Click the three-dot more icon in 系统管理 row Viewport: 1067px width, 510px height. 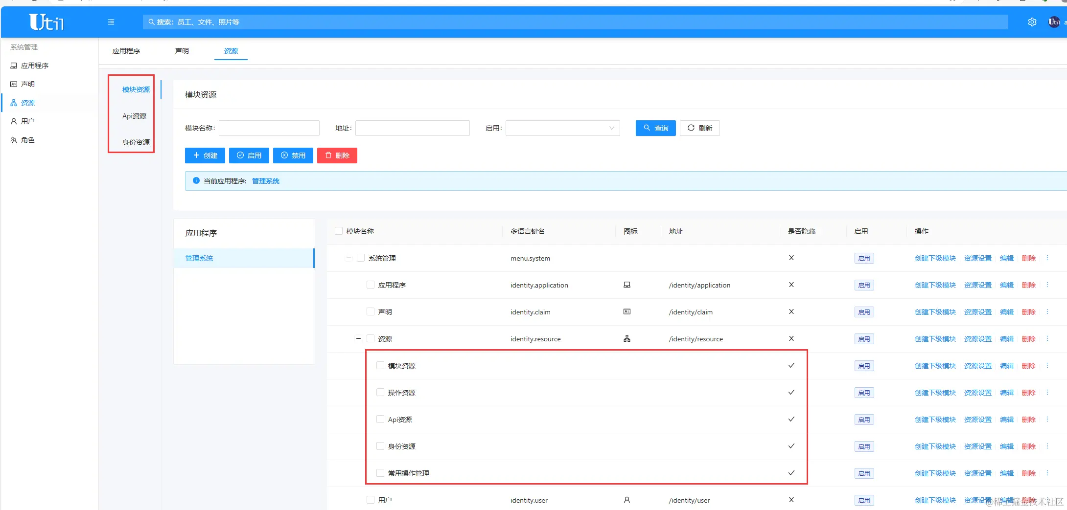pos(1047,258)
